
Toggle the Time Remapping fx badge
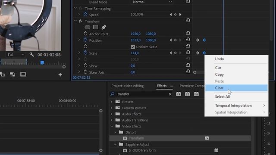tap(81, 8)
